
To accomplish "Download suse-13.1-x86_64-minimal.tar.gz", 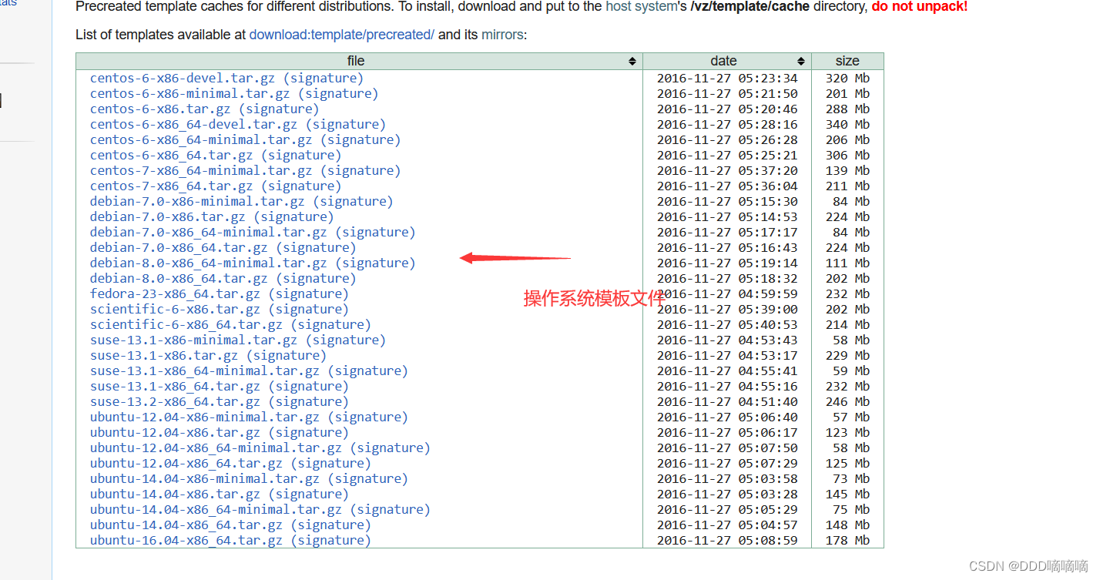I will coord(205,370).
